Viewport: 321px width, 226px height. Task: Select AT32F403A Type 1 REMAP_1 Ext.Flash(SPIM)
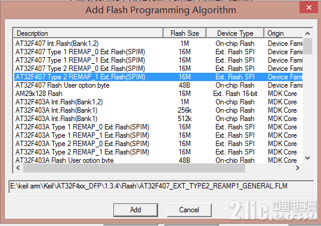click(158, 135)
